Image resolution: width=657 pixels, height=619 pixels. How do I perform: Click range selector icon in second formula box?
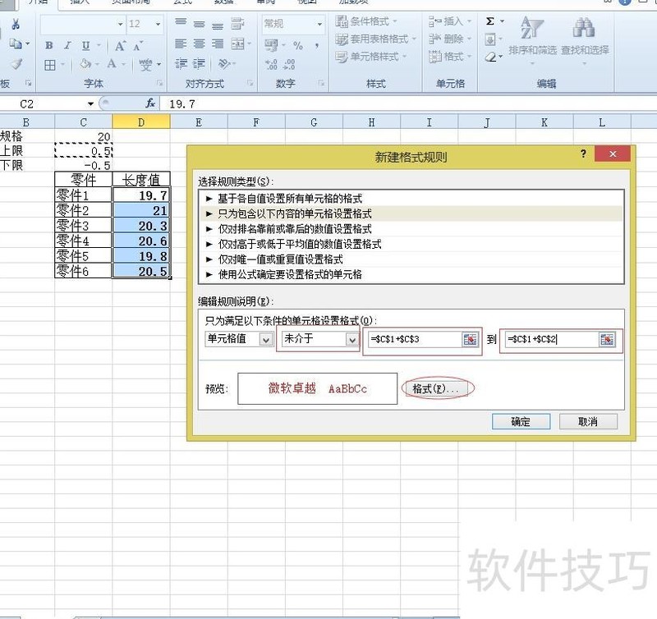[606, 340]
